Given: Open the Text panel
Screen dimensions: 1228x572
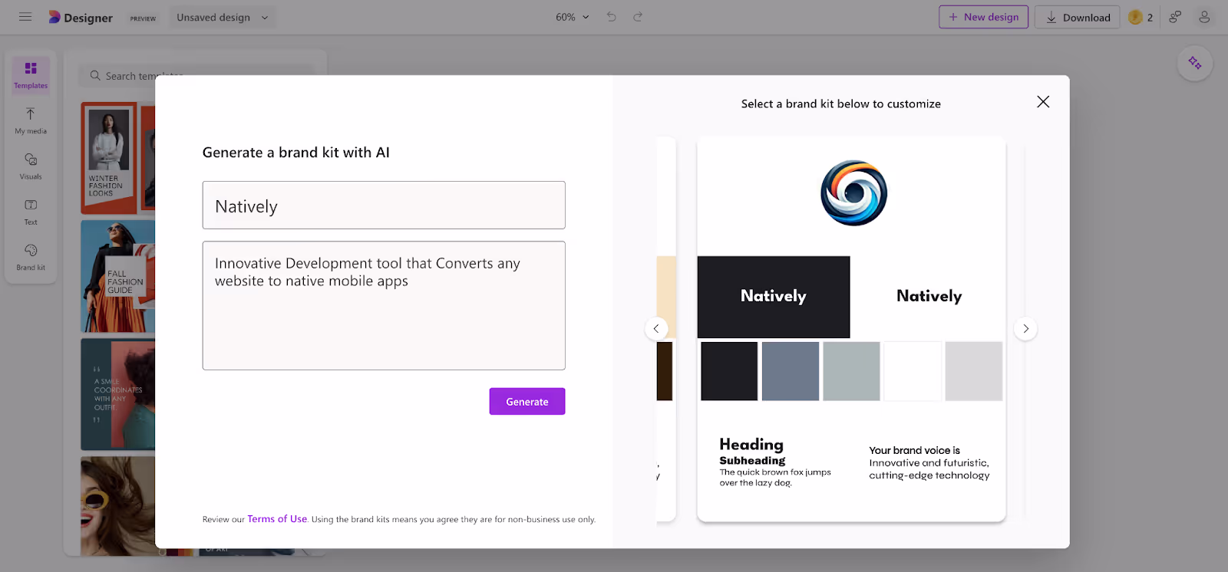Looking at the screenshot, I should [x=31, y=212].
